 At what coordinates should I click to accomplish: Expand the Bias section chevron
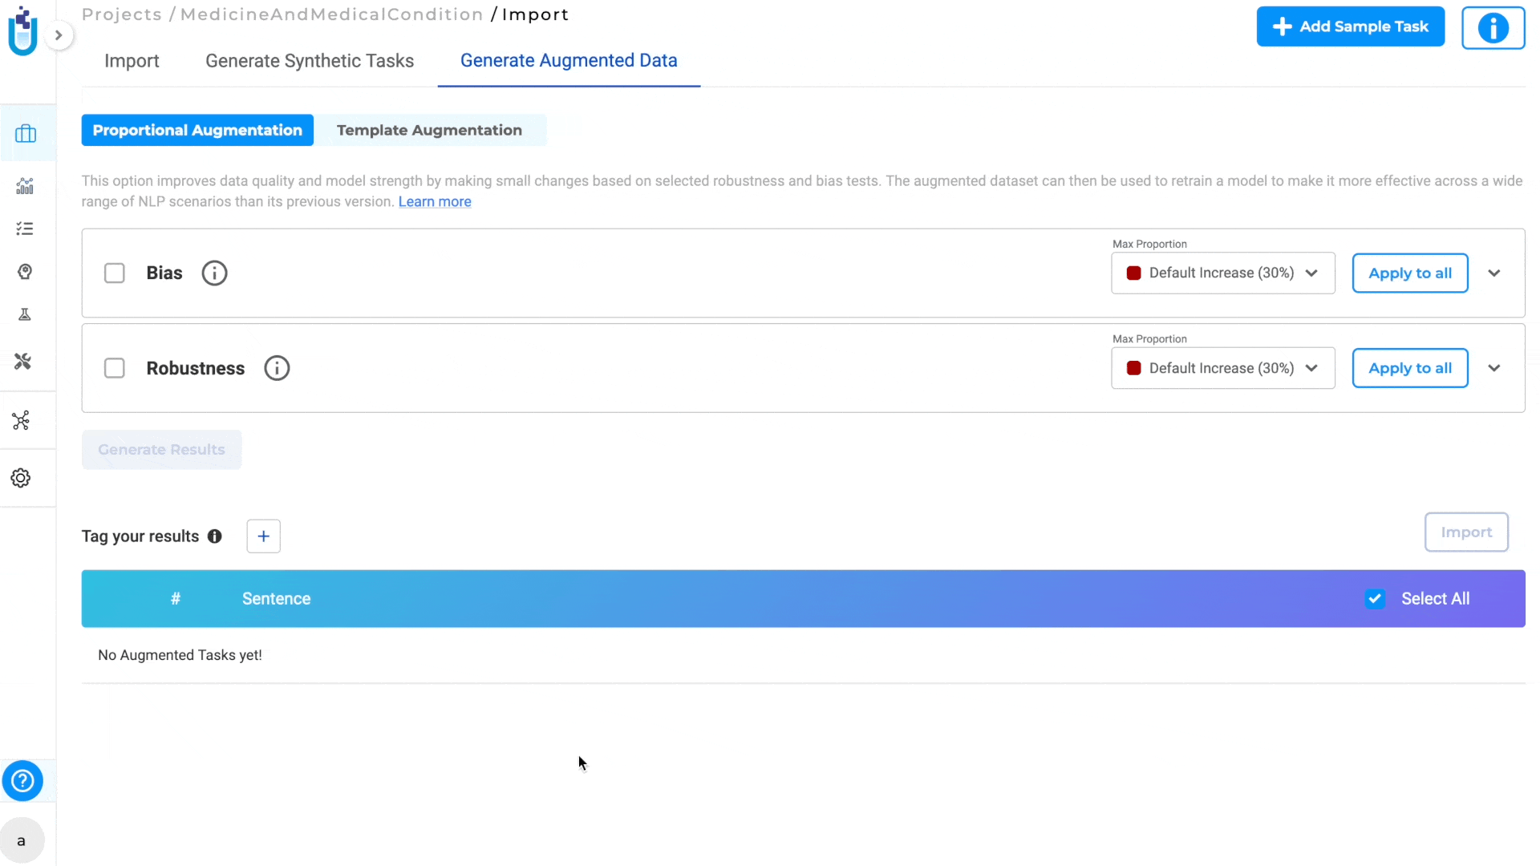[x=1493, y=273]
